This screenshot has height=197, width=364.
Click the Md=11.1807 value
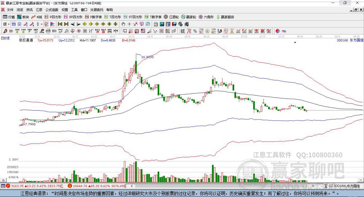point(88,41)
